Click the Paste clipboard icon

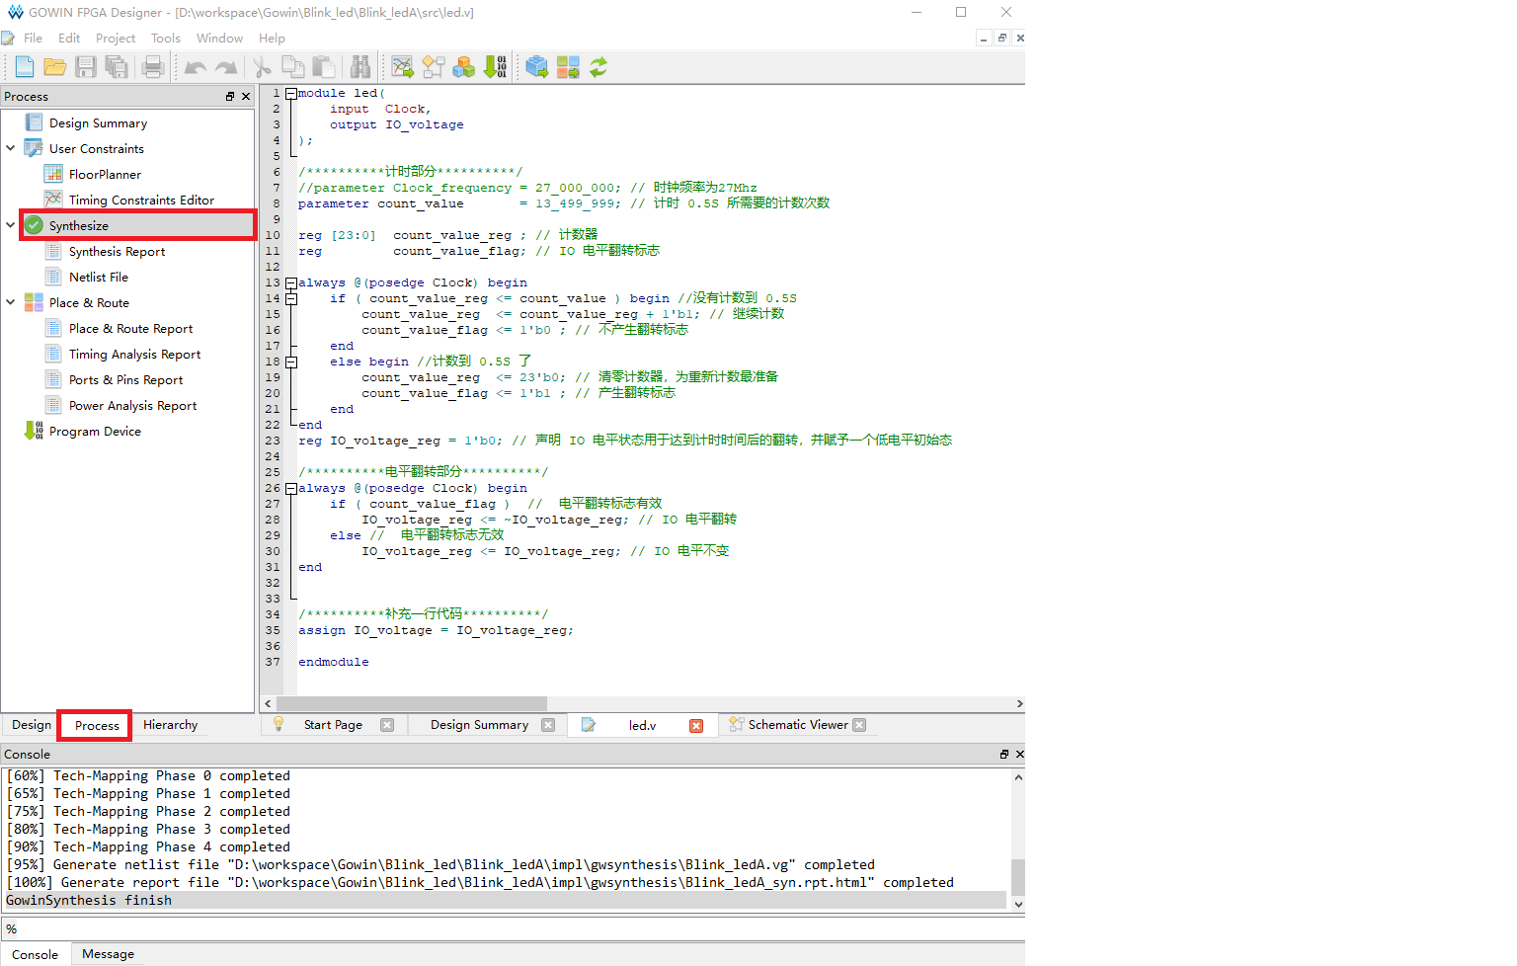coord(323,66)
